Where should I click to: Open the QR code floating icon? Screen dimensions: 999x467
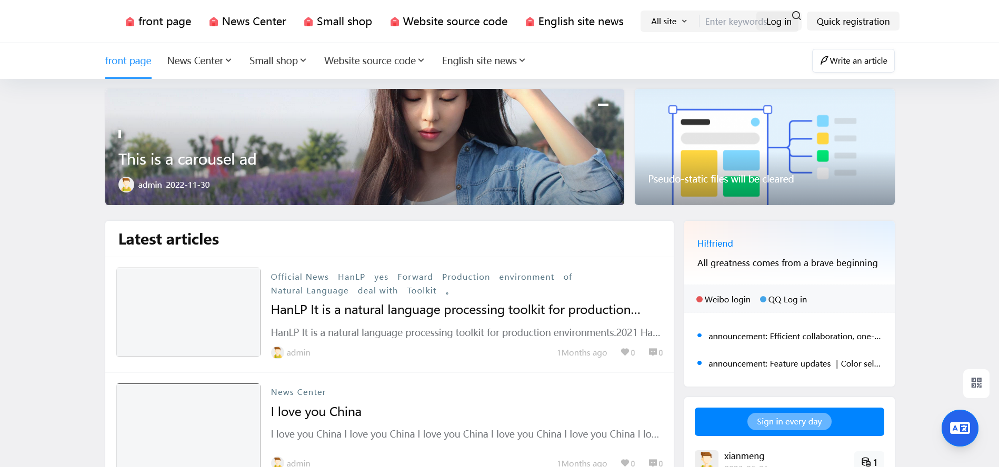976,383
